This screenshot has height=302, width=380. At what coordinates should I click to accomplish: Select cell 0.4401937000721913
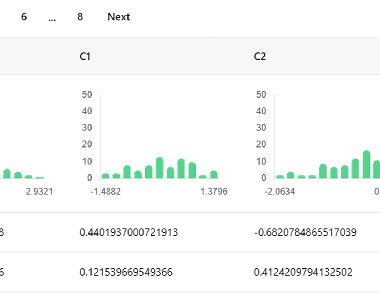pos(129,232)
